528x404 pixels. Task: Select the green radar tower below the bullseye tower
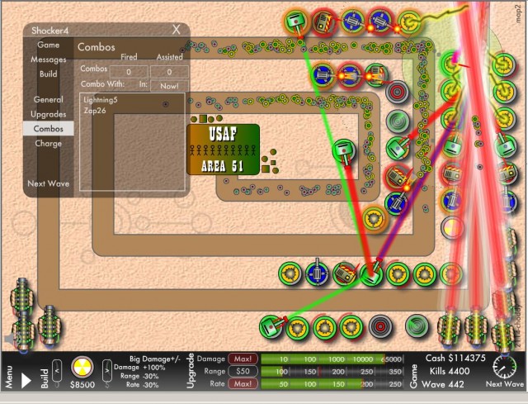pos(398,121)
